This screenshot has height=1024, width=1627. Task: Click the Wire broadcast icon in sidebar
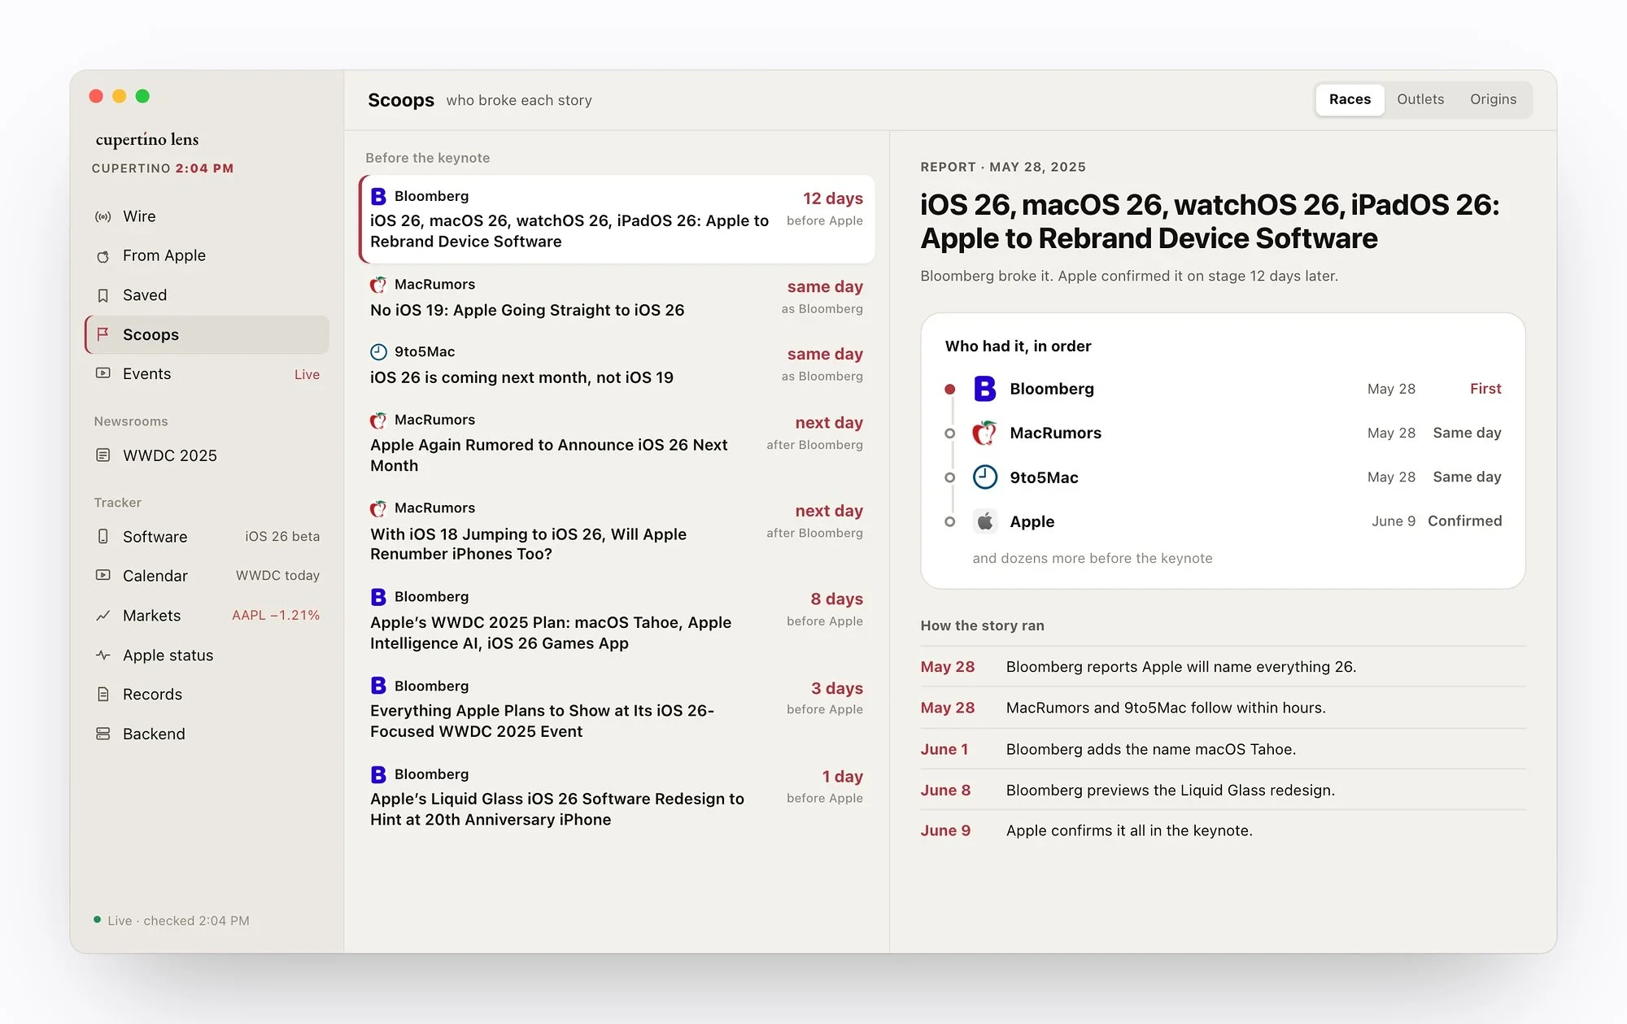pyautogui.click(x=103, y=216)
